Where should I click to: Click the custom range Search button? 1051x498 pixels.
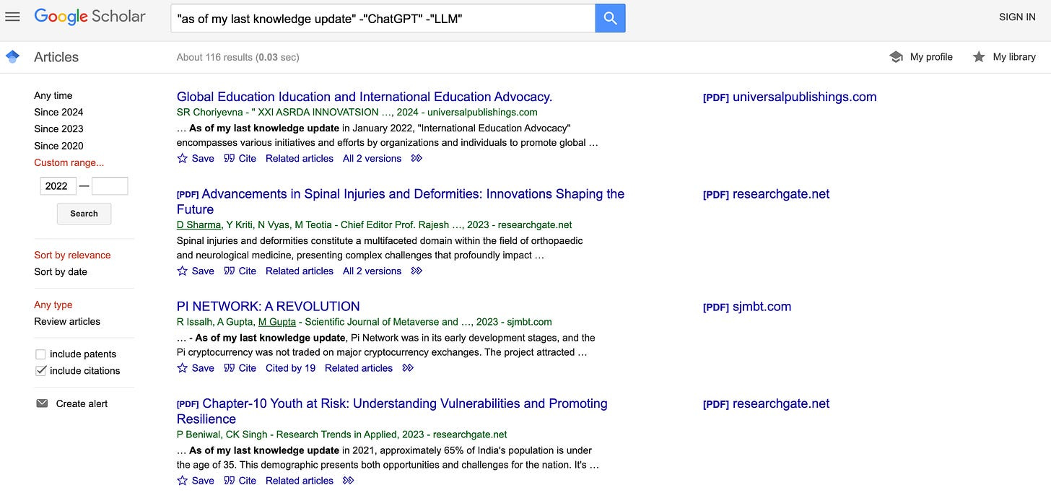pos(84,214)
